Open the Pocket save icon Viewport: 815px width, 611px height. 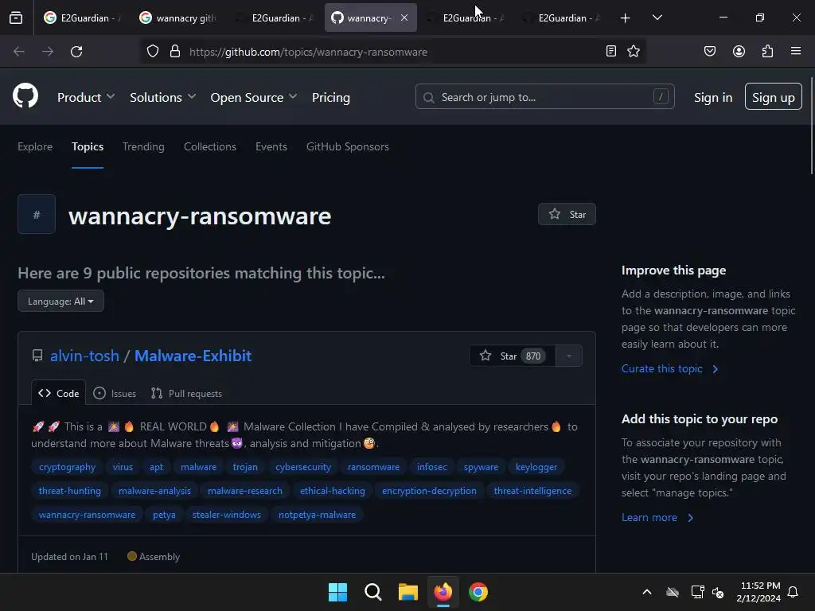coord(709,51)
